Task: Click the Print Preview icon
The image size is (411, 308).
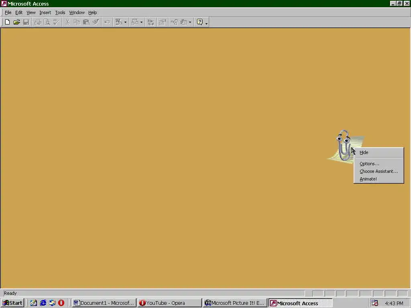Action: pos(47,22)
